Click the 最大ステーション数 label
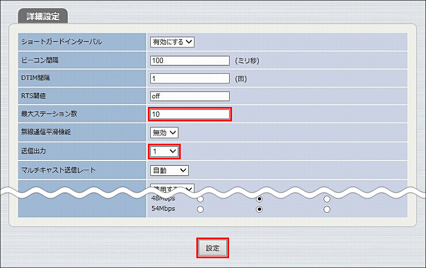 coord(49,114)
